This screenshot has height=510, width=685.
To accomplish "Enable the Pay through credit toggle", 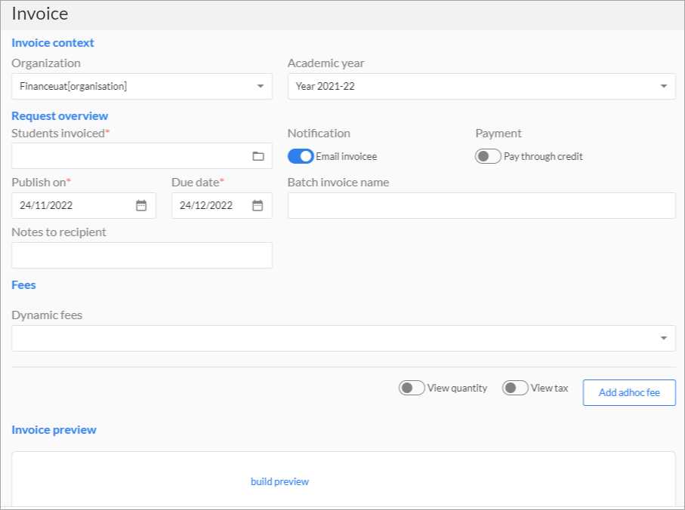I will [488, 156].
